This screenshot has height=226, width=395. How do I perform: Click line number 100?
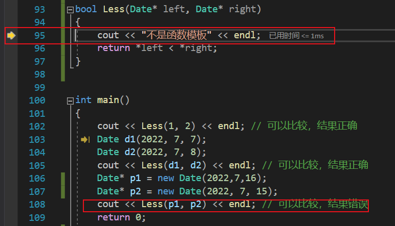37,101
